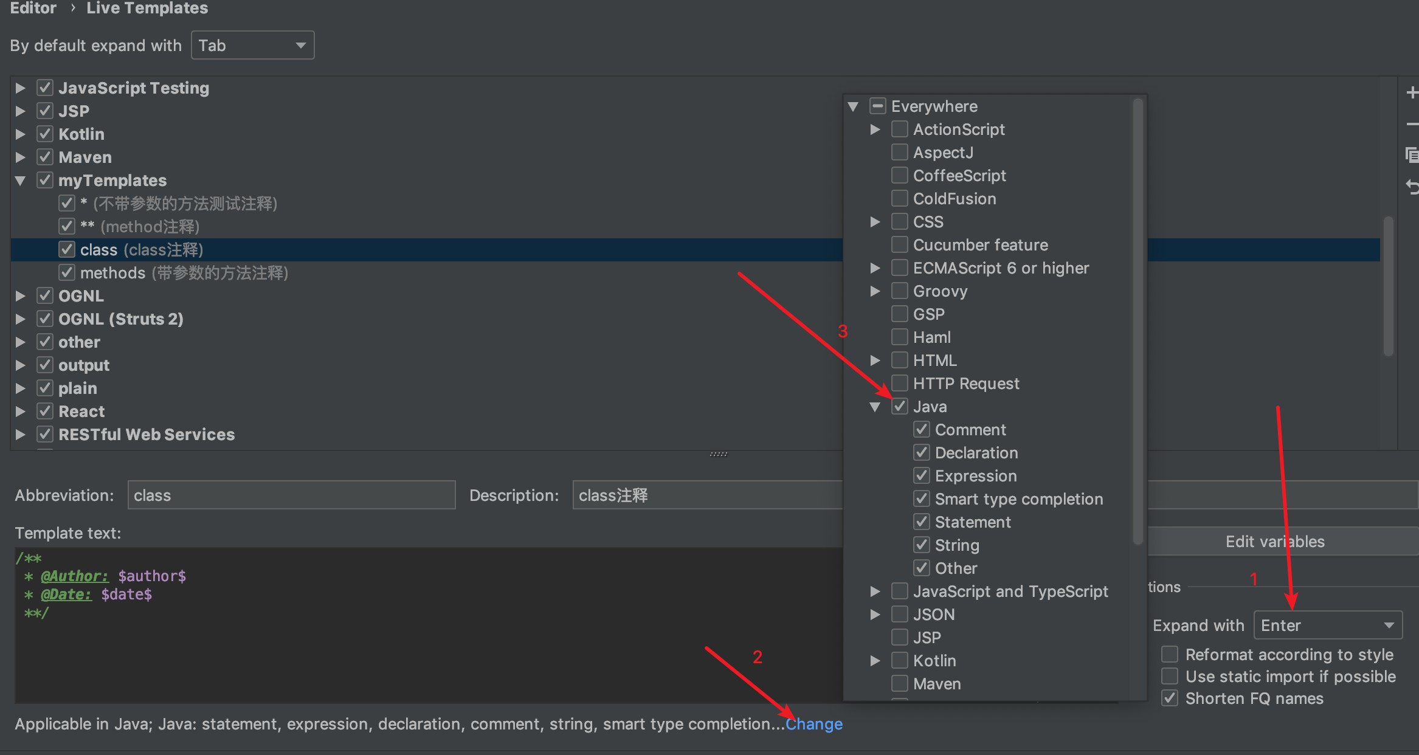Select the methods template entry

pyautogui.click(x=113, y=273)
